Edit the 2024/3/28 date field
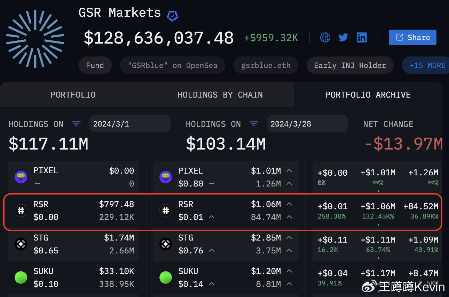 click(307, 124)
